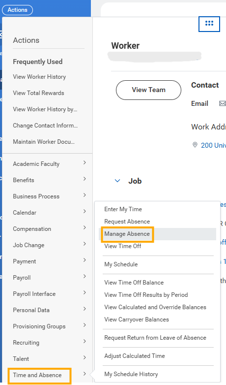Open the Payroll category label
This screenshot has width=226, height=385.
pos(22,278)
